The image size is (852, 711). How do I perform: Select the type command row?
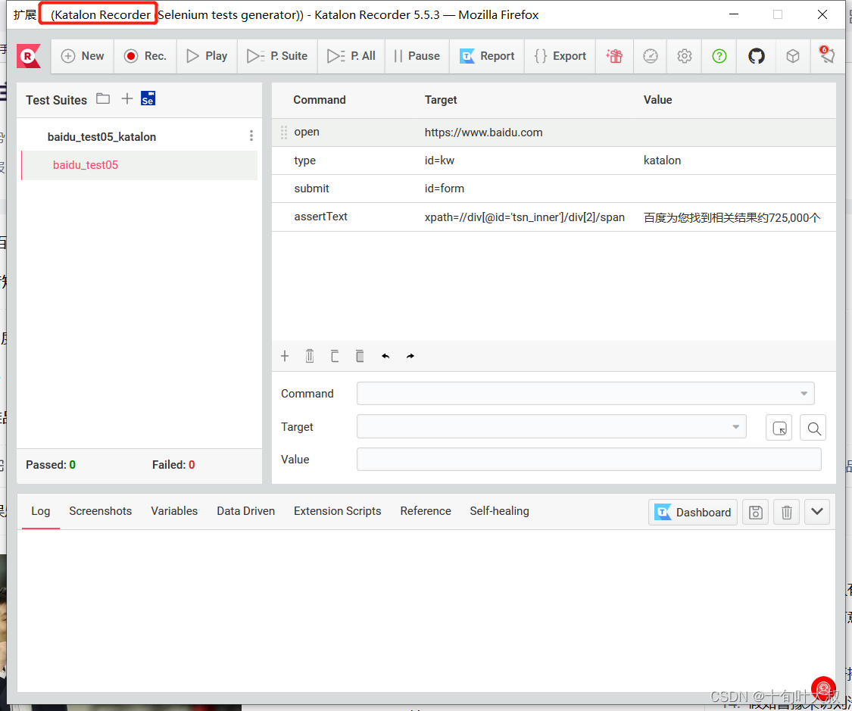click(x=554, y=161)
